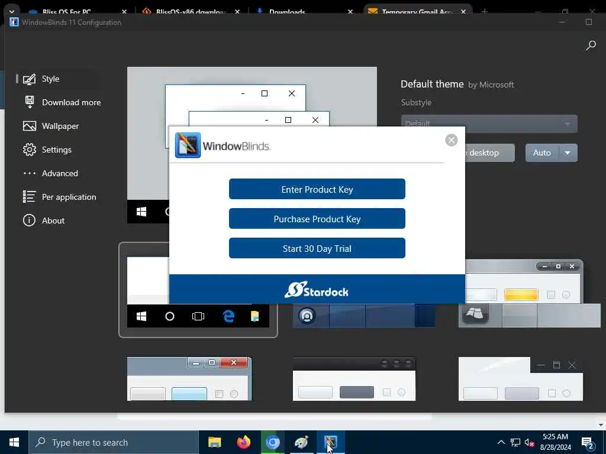Select the white flat style thumbnail bottom right
This screenshot has height=454, width=606.
[521, 379]
